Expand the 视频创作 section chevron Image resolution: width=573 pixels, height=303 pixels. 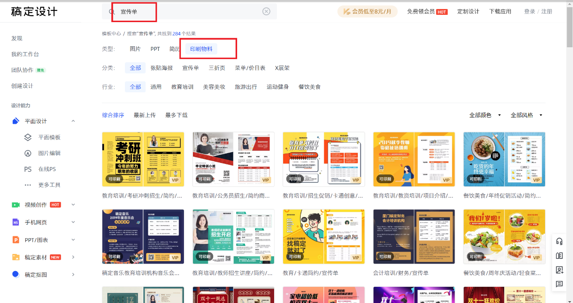73,205
